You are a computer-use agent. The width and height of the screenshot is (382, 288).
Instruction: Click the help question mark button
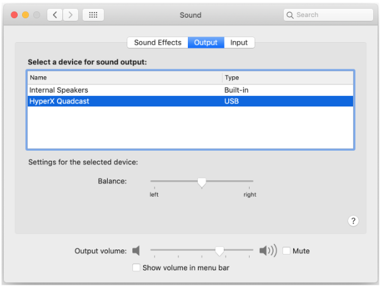(353, 221)
